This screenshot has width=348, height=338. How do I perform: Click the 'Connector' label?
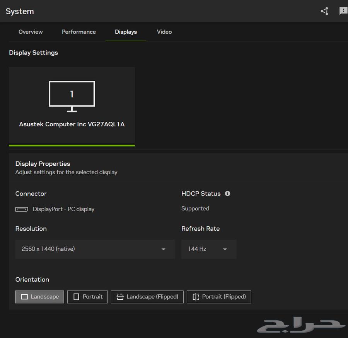(x=31, y=194)
